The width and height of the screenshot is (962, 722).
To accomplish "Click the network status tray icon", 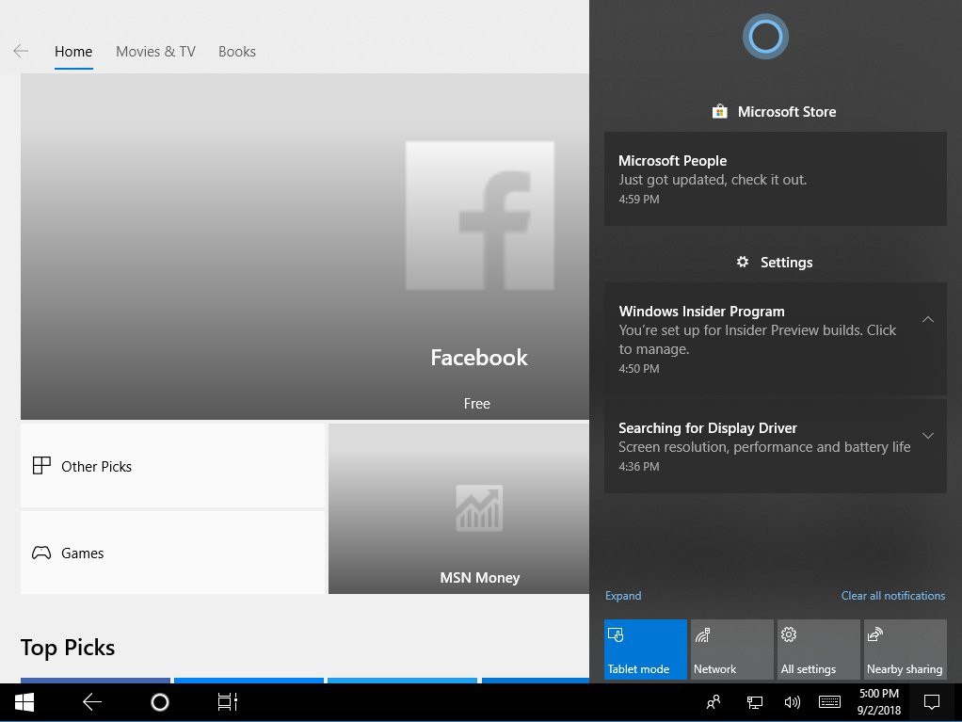I will tap(755, 702).
